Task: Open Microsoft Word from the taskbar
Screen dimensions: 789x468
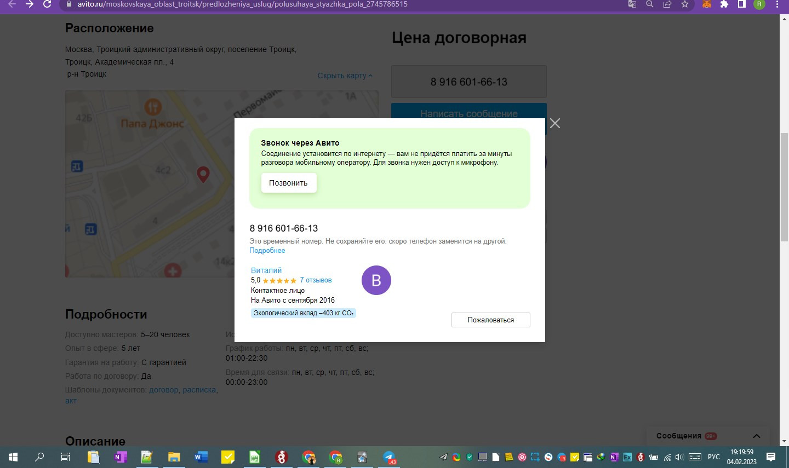Action: click(201, 457)
